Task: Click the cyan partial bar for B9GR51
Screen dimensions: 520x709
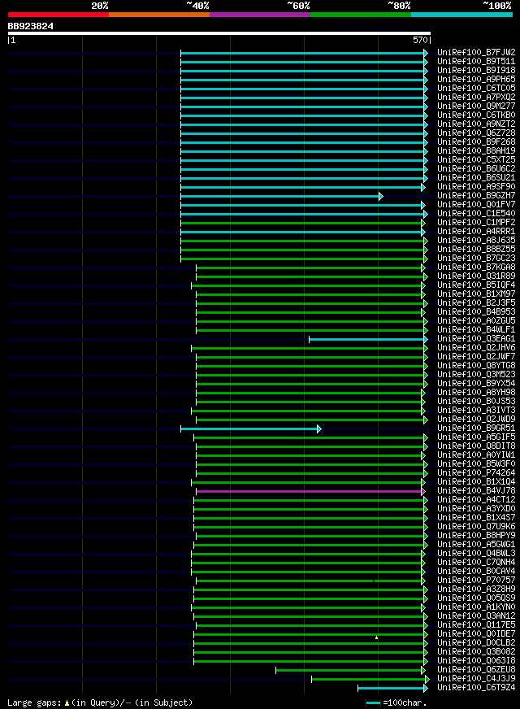Action: [x=251, y=428]
